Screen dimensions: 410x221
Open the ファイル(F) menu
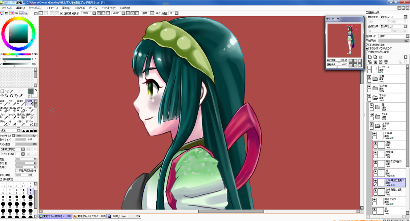[7, 7]
